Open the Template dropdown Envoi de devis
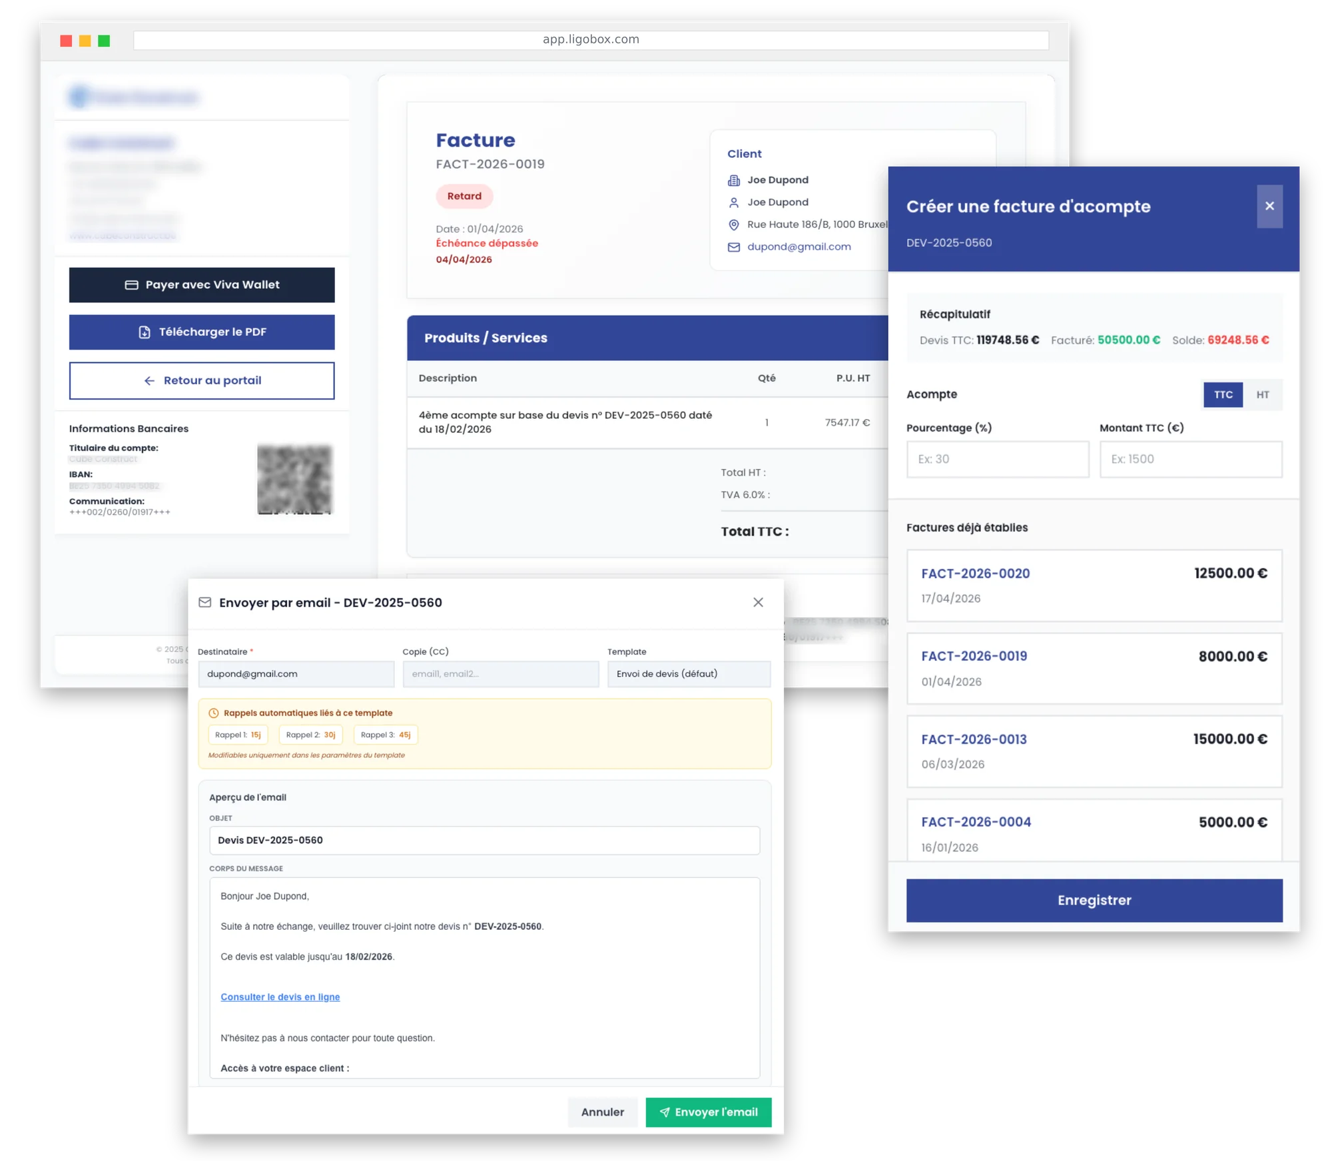Image resolution: width=1332 pixels, height=1161 pixels. click(689, 674)
